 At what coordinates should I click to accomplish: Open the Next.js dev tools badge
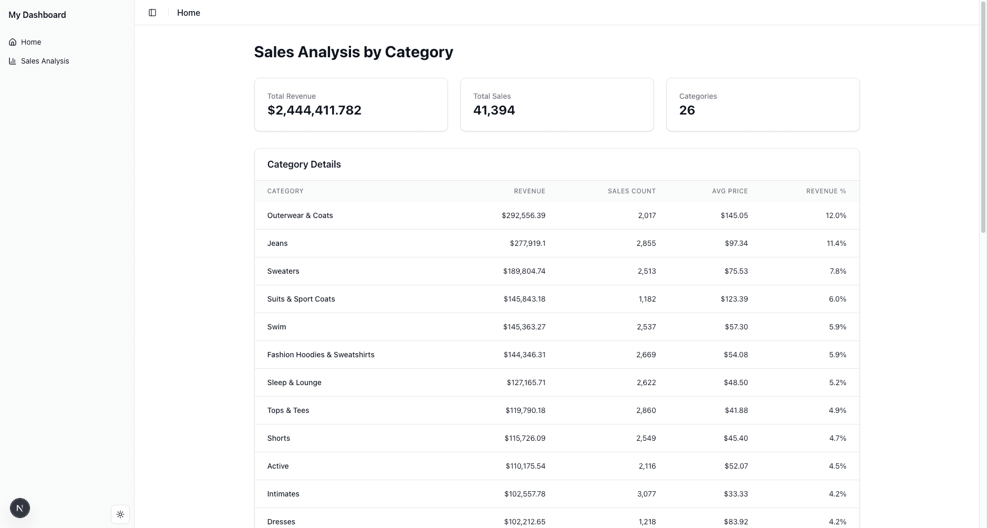[20, 508]
